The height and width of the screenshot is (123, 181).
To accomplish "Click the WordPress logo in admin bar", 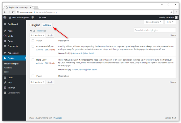I will click(x=5, y=17).
